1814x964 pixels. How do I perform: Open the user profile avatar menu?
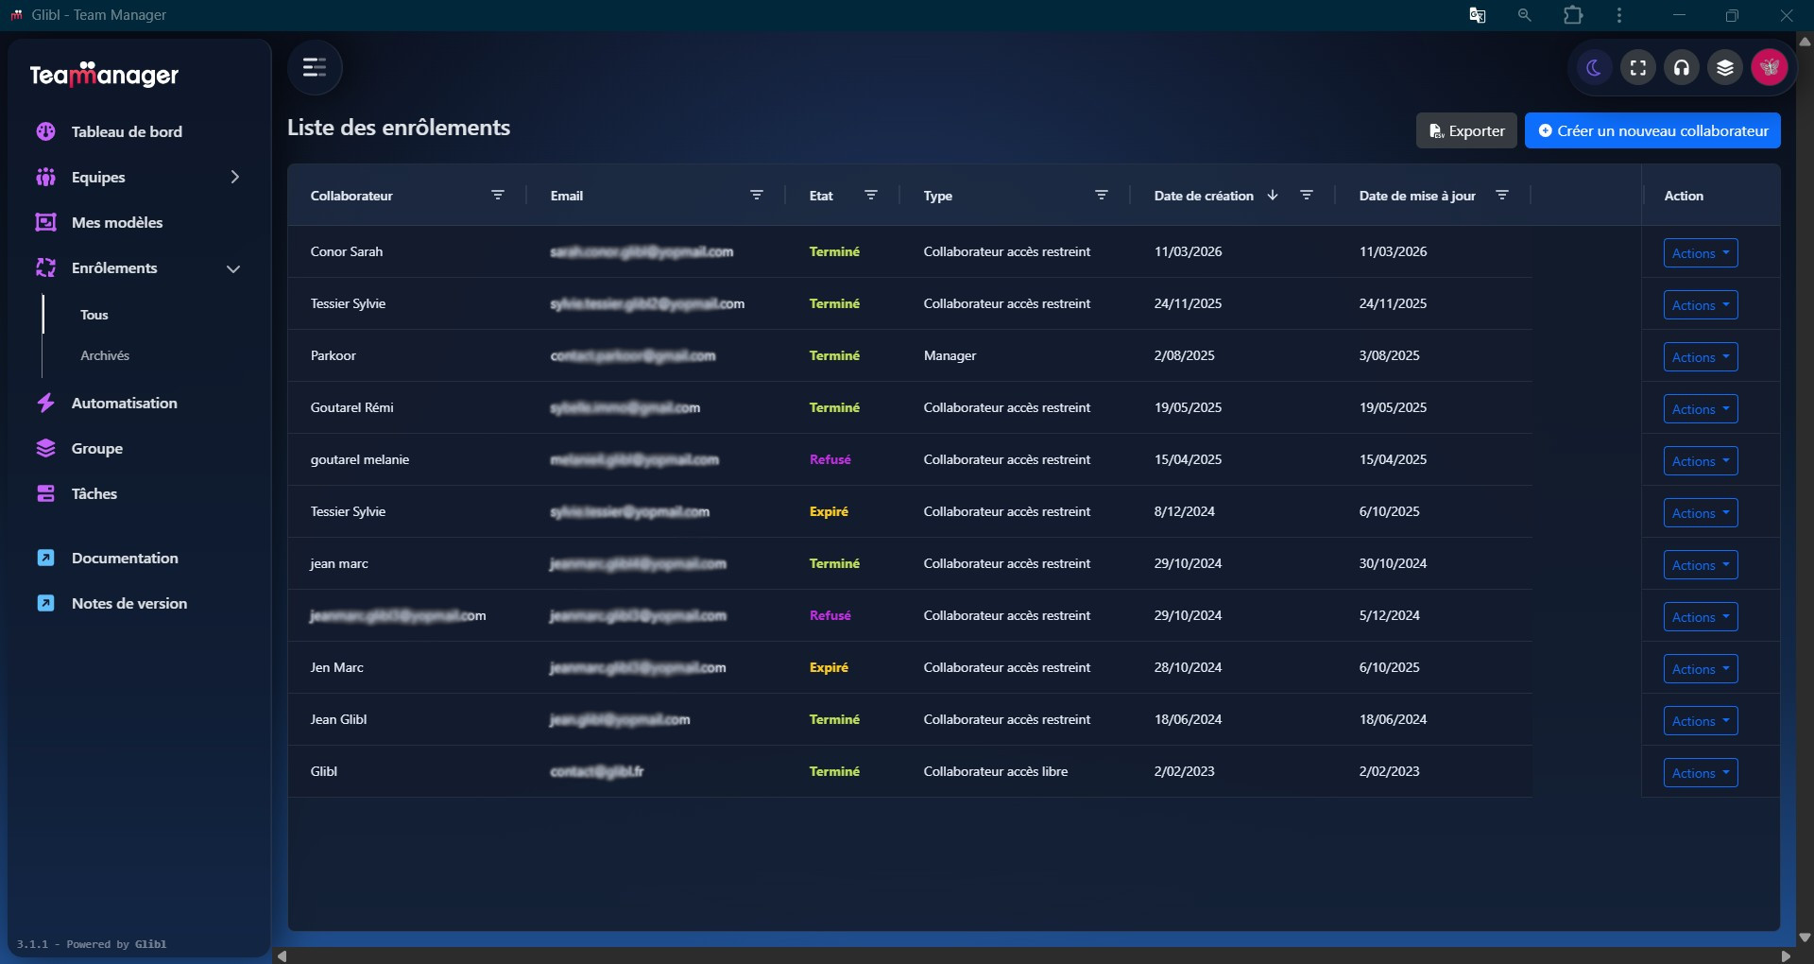point(1769,68)
